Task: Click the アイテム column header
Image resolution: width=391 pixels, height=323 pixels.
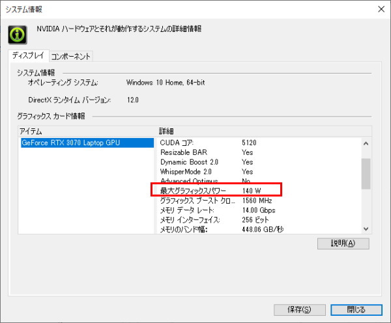Action: click(87, 132)
